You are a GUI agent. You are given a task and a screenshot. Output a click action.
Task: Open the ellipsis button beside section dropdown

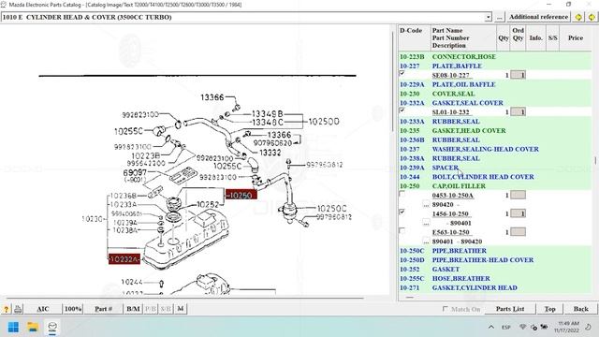coord(499,17)
